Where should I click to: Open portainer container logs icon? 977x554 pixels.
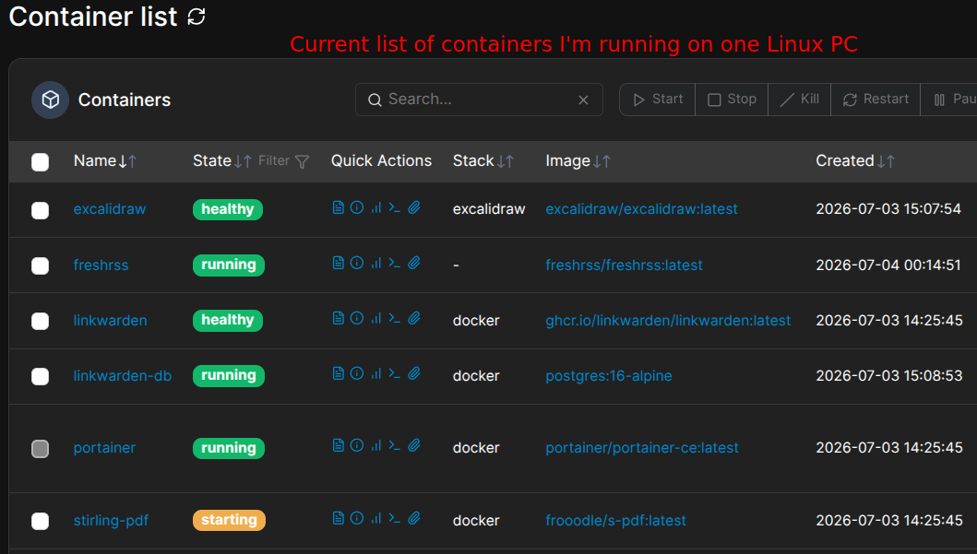(339, 445)
